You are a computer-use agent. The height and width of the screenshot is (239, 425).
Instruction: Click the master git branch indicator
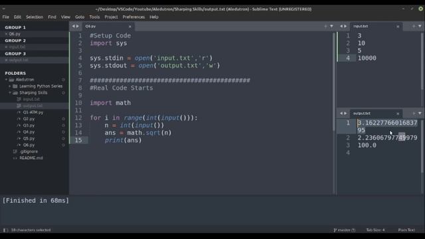click(345, 230)
